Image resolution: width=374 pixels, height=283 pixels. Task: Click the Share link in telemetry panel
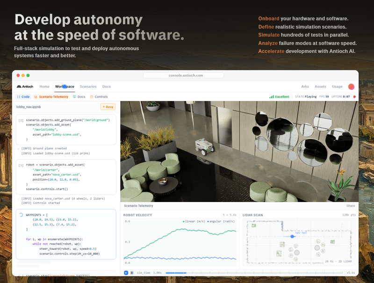350,206
